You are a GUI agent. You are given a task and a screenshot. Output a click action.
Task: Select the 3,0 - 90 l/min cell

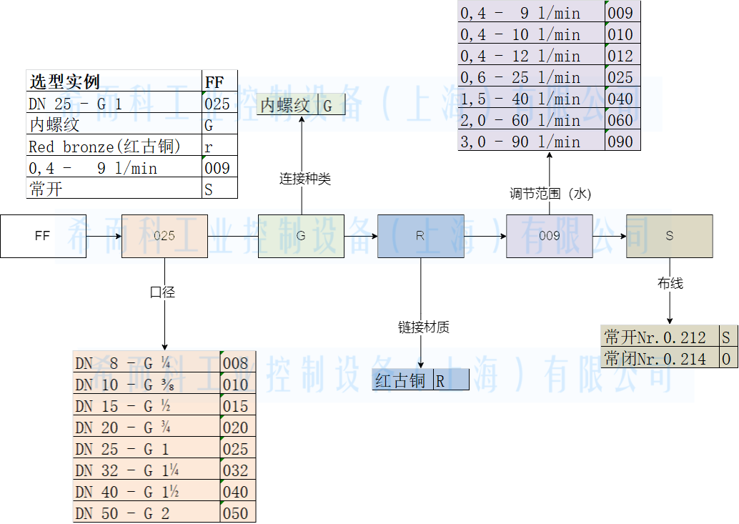click(x=531, y=142)
